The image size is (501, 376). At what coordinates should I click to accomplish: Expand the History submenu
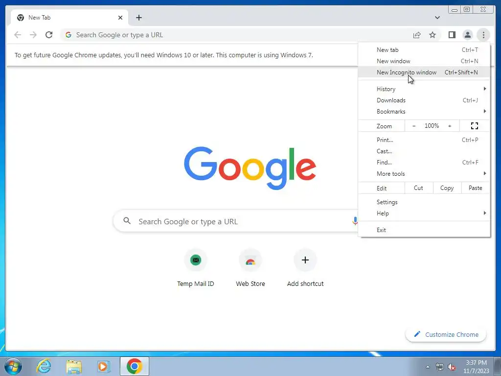[x=424, y=89]
